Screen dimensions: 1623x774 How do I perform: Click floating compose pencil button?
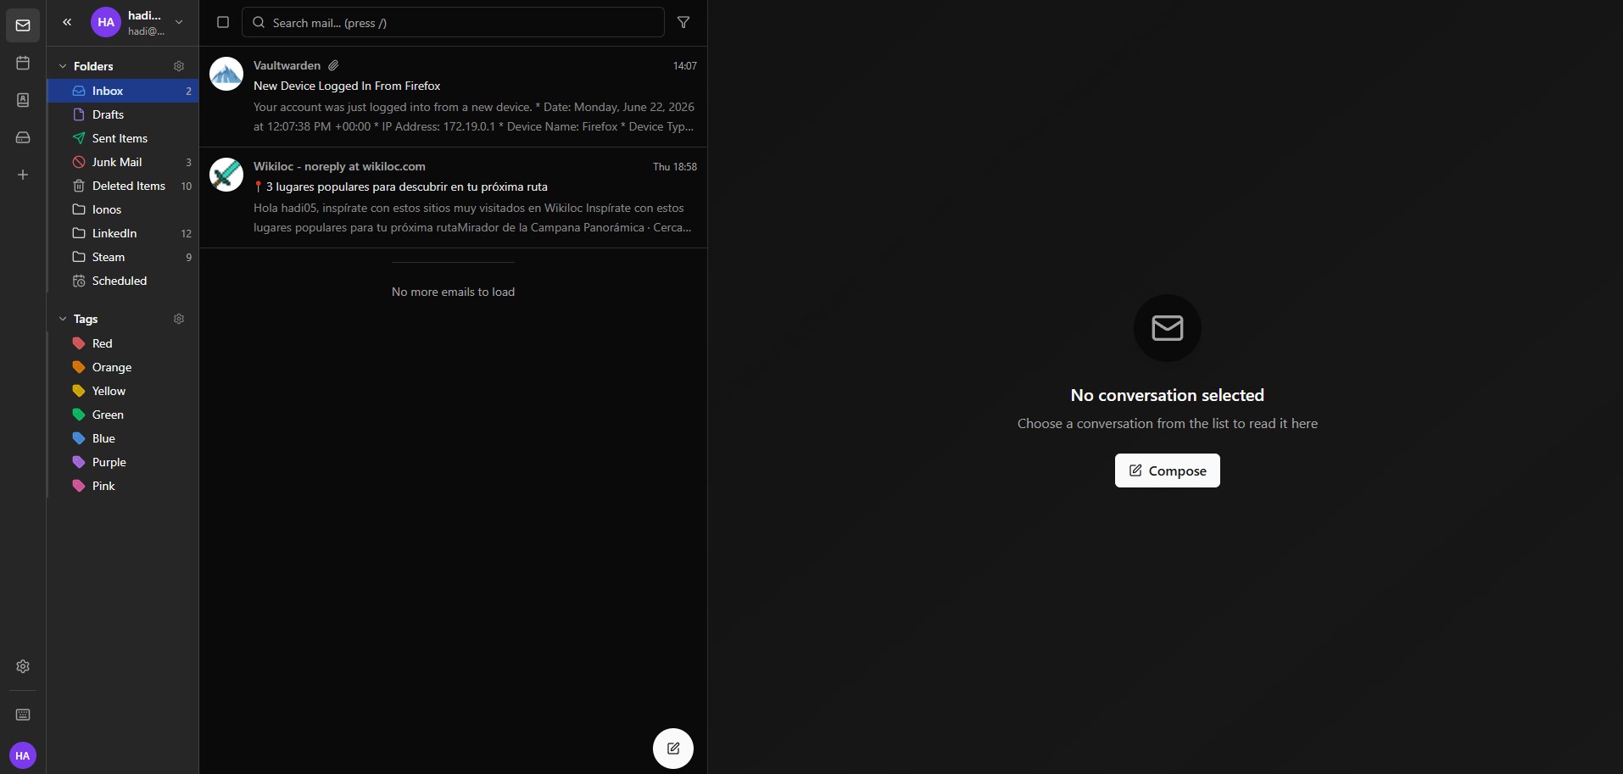pos(673,749)
